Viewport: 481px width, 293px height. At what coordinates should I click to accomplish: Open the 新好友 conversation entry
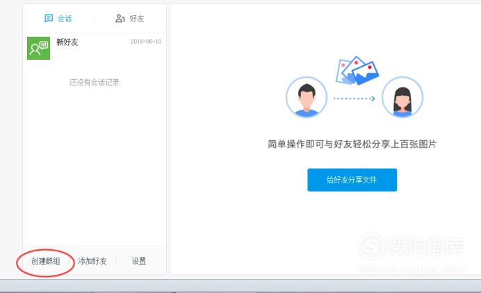(x=95, y=49)
